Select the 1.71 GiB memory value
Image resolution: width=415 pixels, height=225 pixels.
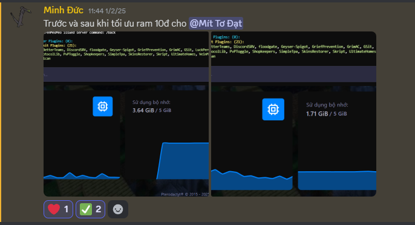coord(317,114)
